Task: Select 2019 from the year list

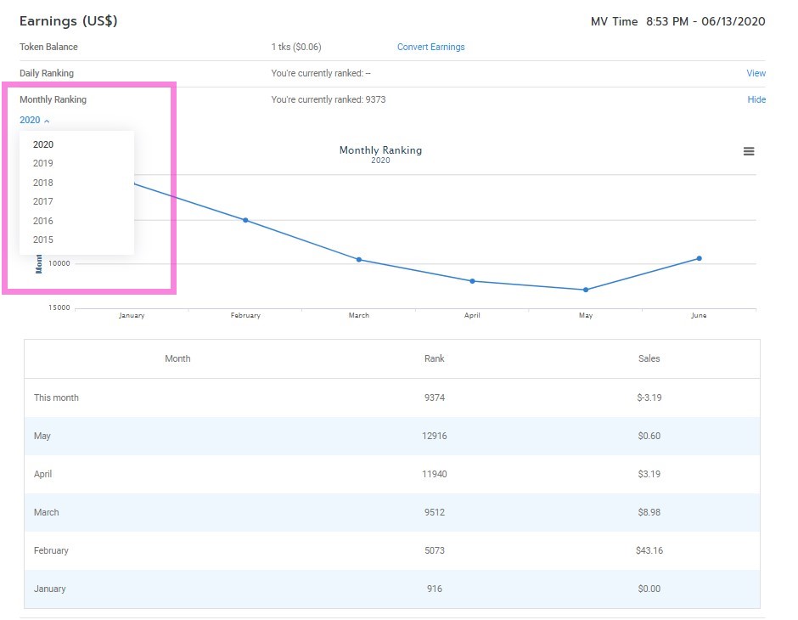Action: pyautogui.click(x=43, y=163)
